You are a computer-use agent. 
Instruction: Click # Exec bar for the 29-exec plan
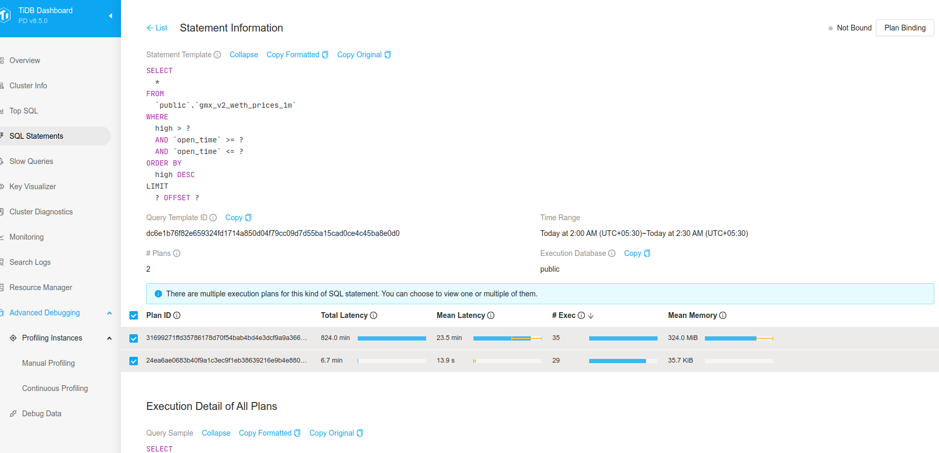click(x=623, y=361)
